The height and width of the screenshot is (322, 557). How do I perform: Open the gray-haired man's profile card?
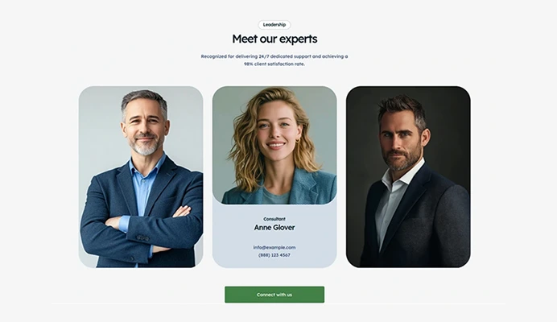(141, 176)
